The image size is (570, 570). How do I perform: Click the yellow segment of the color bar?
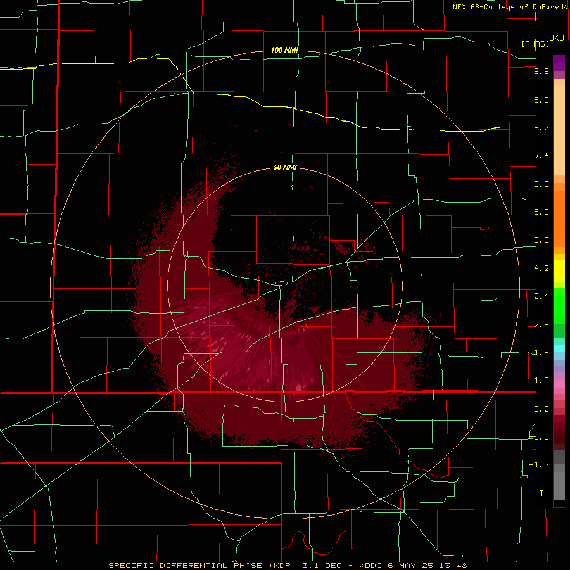coord(559,271)
